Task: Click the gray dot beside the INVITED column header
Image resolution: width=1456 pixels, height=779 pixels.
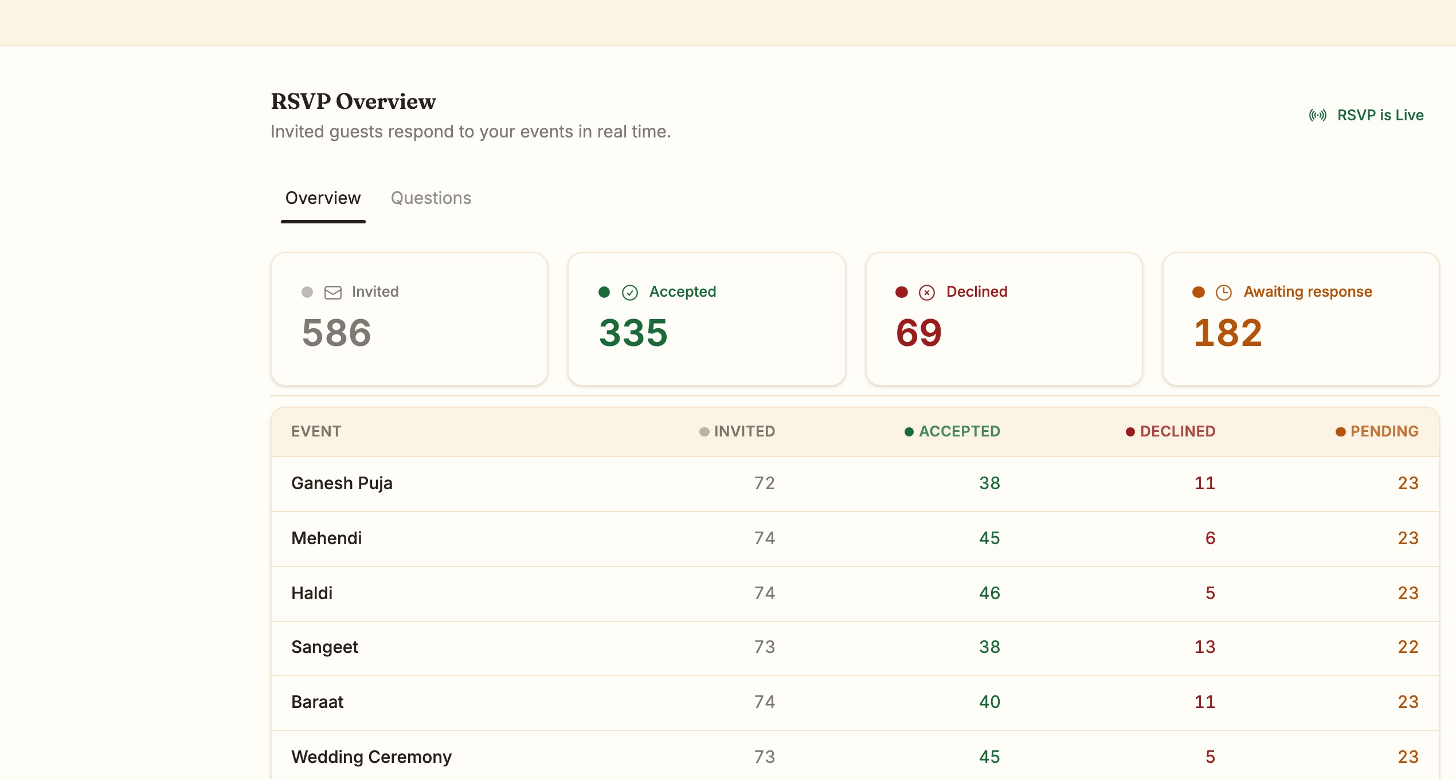Action: [704, 432]
